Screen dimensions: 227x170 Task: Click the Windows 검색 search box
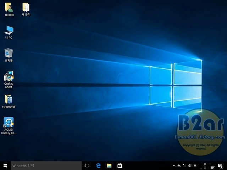[x=46, y=166]
